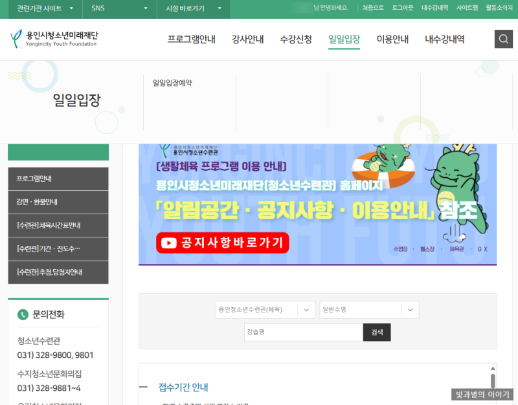The height and width of the screenshot is (405, 518).
Task: Click the 생활체육 프로그램 이용 안내 banner image
Action: [317, 204]
